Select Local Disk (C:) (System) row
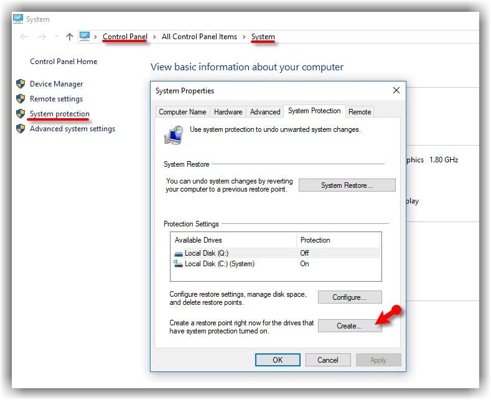The image size is (491, 400). tap(276, 264)
